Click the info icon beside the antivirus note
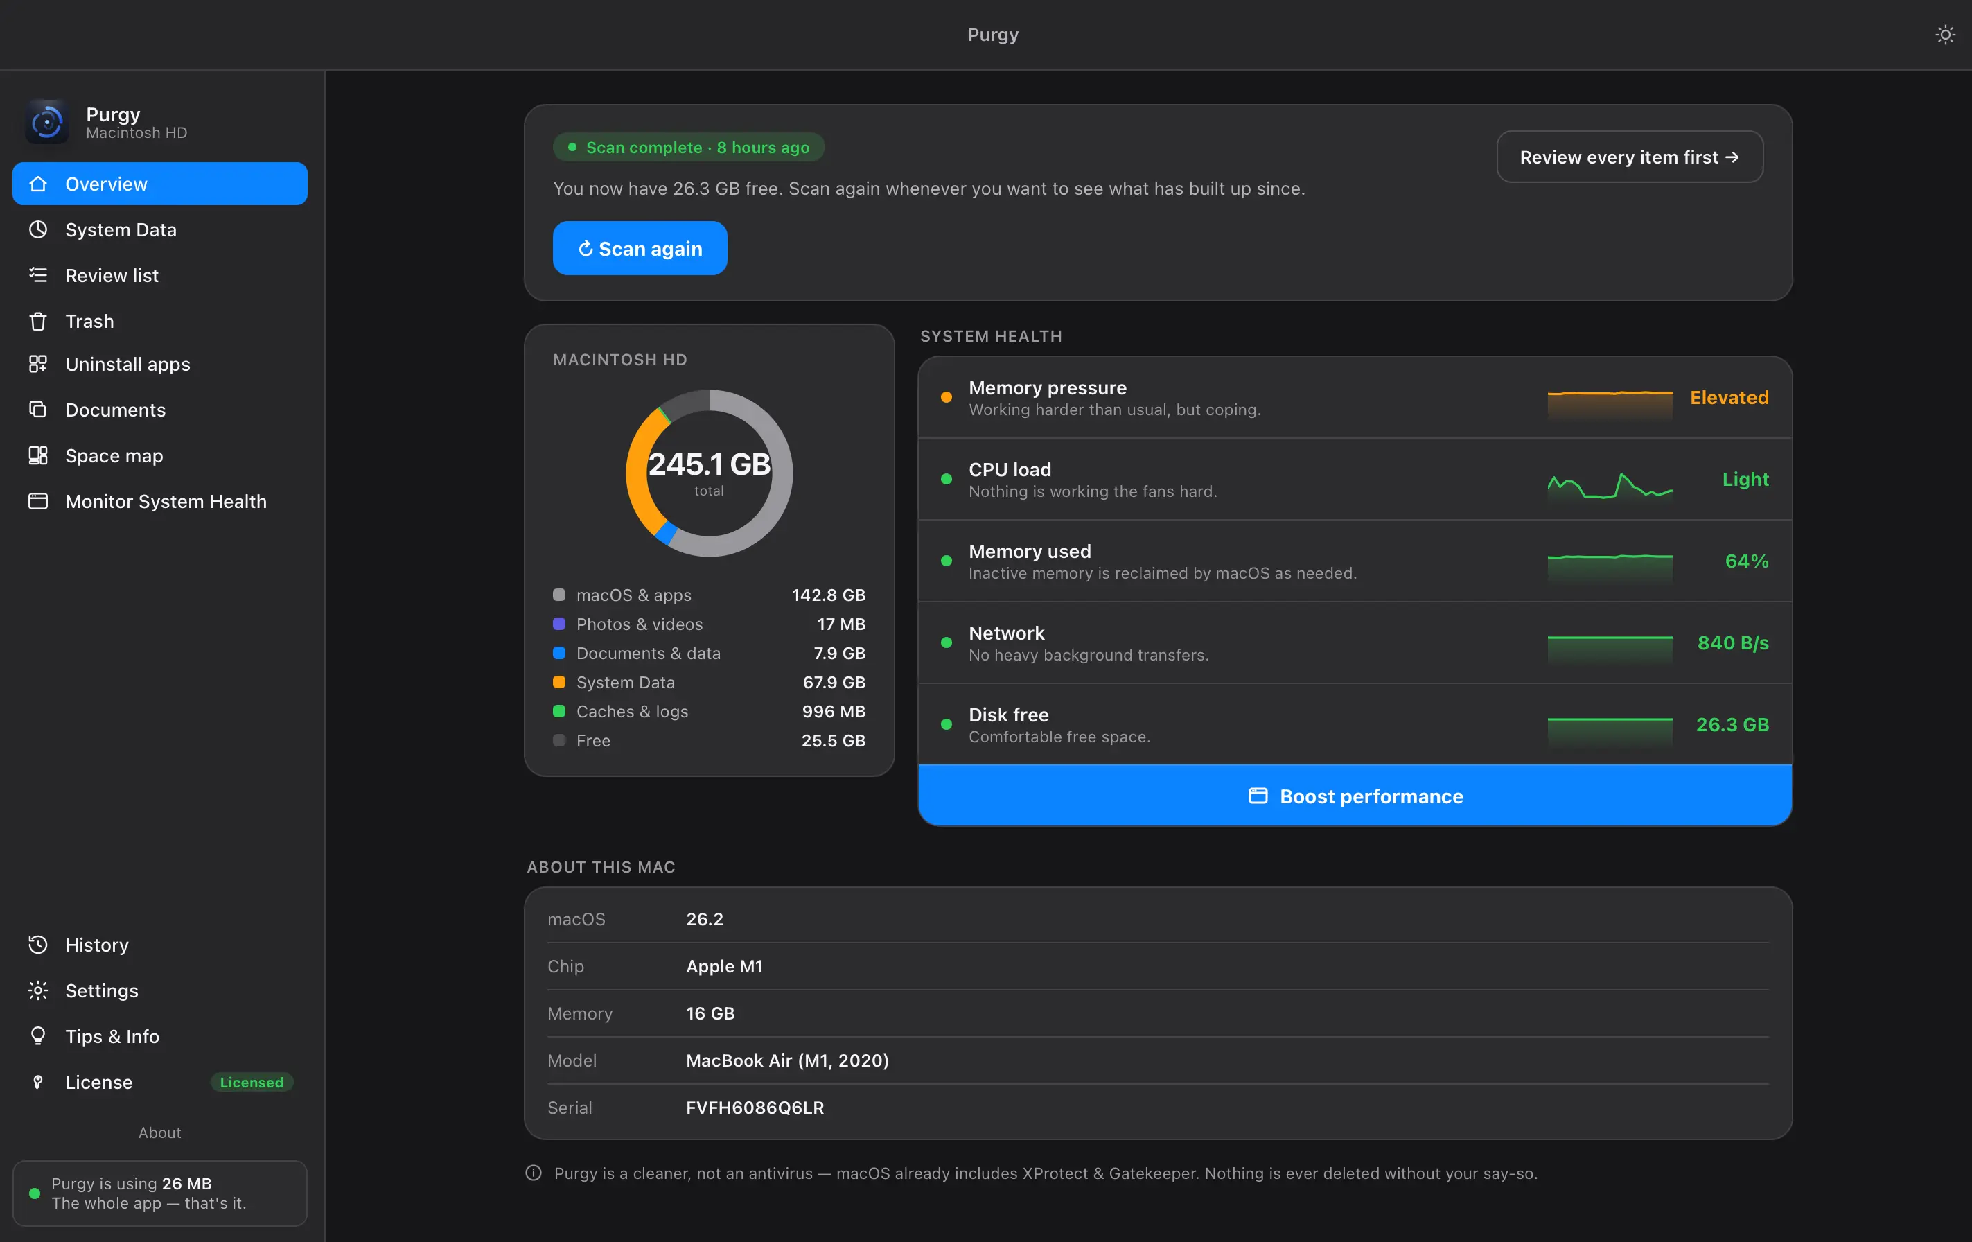The image size is (1972, 1242). [x=533, y=1173]
